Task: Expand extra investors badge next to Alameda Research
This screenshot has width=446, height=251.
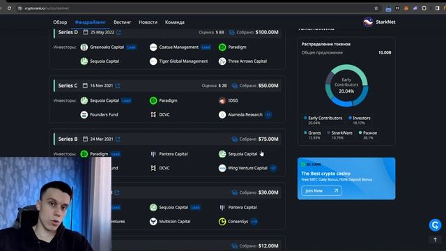Action: [268, 114]
